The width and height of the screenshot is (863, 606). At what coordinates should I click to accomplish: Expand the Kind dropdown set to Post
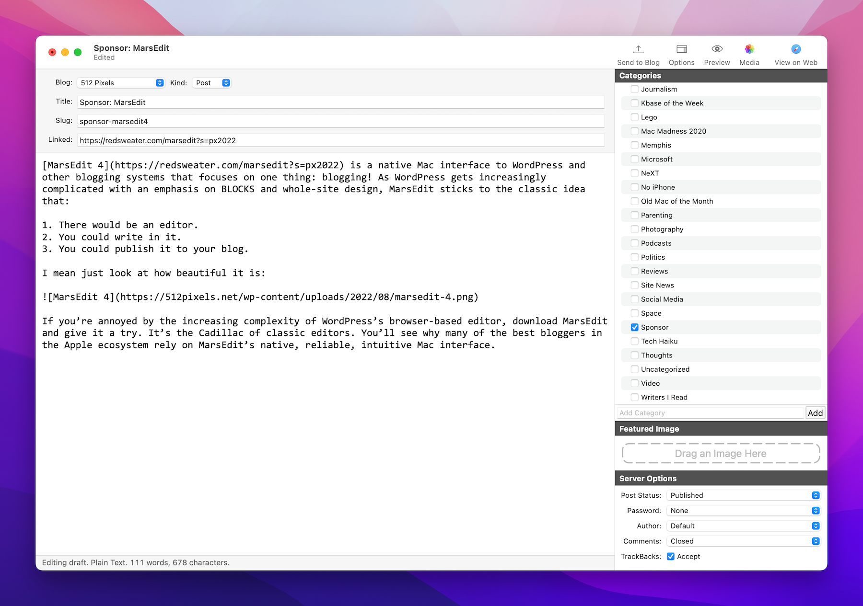click(211, 83)
